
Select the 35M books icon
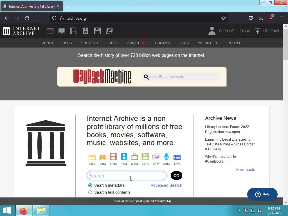coord(103,157)
